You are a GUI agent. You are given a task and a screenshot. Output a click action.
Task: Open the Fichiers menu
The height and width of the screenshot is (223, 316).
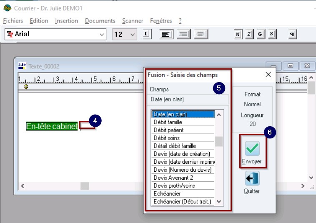click(13, 21)
